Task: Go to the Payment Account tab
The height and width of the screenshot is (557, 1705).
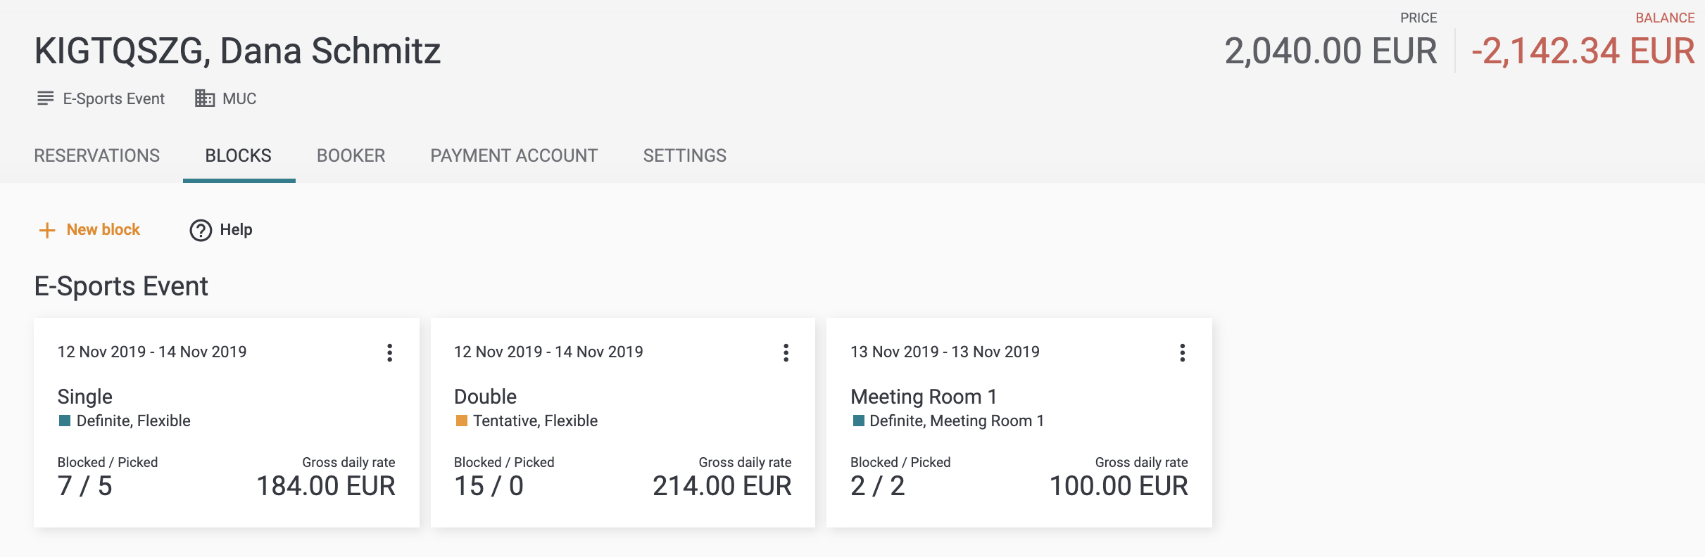Action: 515,155
